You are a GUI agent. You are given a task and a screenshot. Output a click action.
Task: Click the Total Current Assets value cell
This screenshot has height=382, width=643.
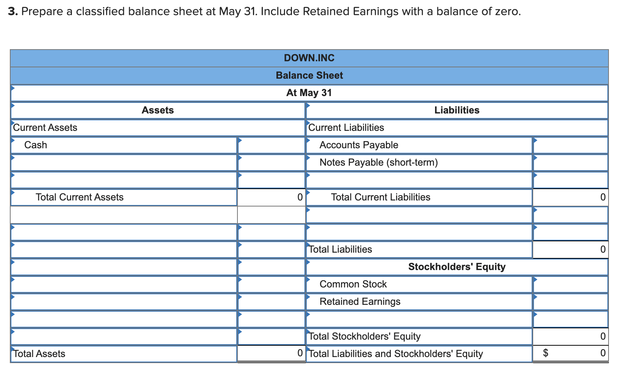tap(271, 197)
